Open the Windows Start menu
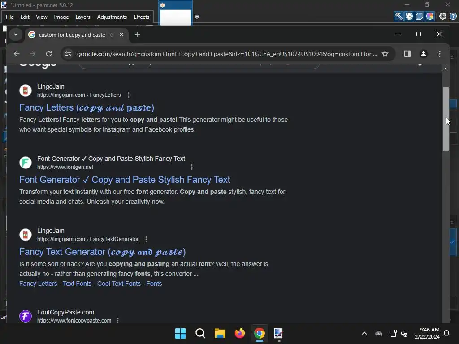Screen dimensions: 459x344 180,333
